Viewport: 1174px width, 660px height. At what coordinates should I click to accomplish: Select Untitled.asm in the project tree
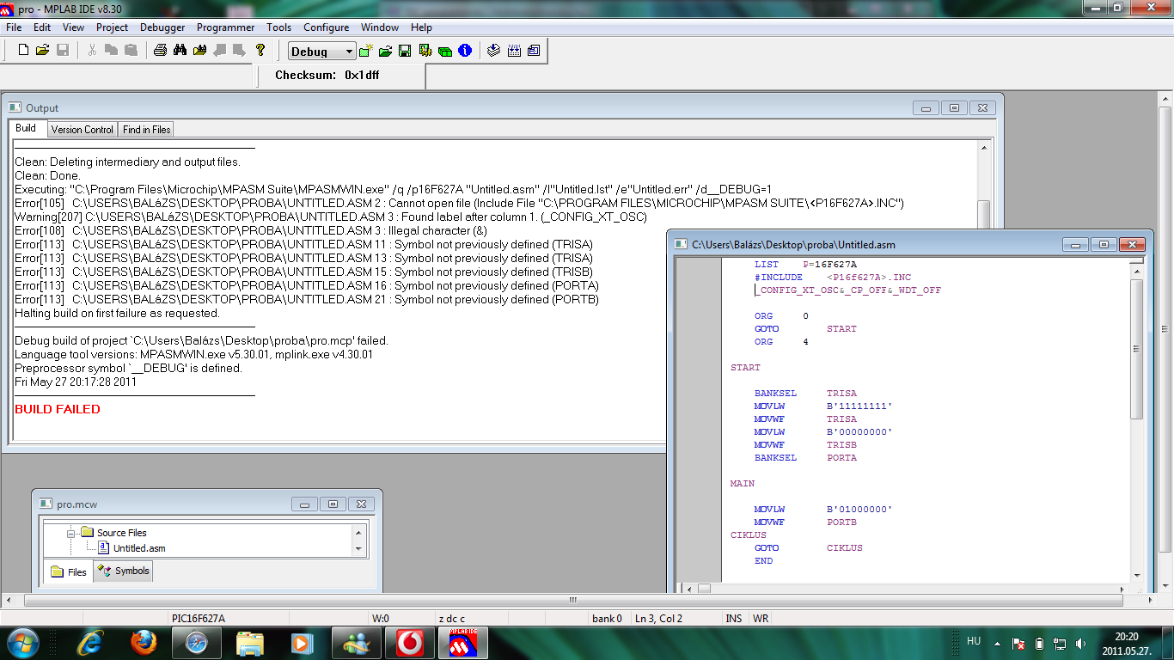click(x=132, y=548)
